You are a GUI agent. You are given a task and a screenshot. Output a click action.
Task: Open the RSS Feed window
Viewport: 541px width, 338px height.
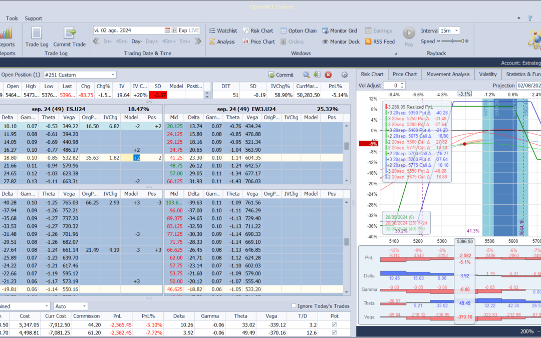pyautogui.click(x=380, y=42)
